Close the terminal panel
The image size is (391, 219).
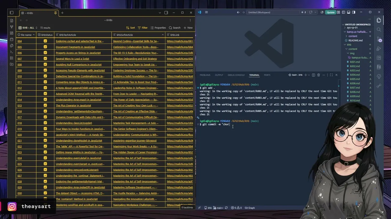tap(336, 75)
